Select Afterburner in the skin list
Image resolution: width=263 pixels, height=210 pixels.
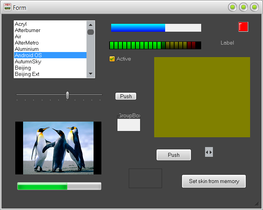[x=50, y=30]
